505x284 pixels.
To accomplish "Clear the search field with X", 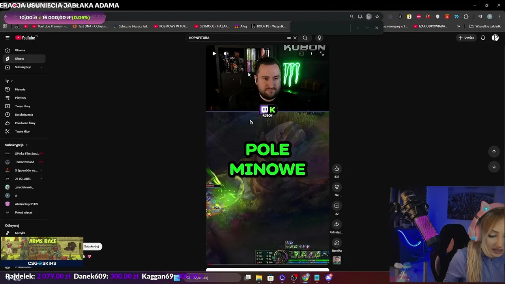I will [295, 38].
